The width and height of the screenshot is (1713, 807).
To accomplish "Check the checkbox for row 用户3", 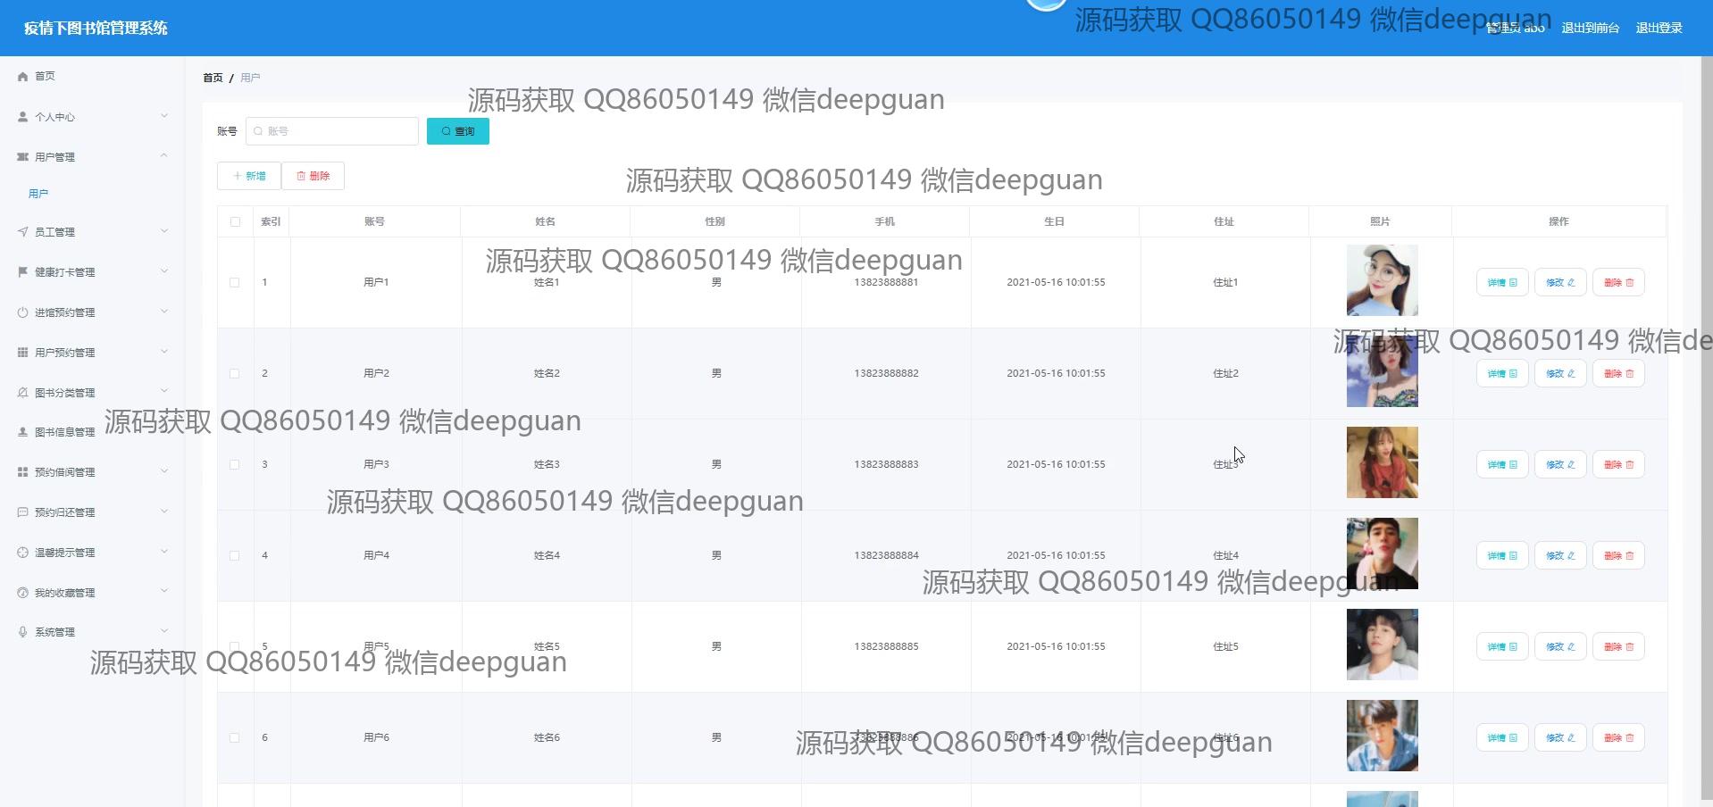I will point(235,465).
